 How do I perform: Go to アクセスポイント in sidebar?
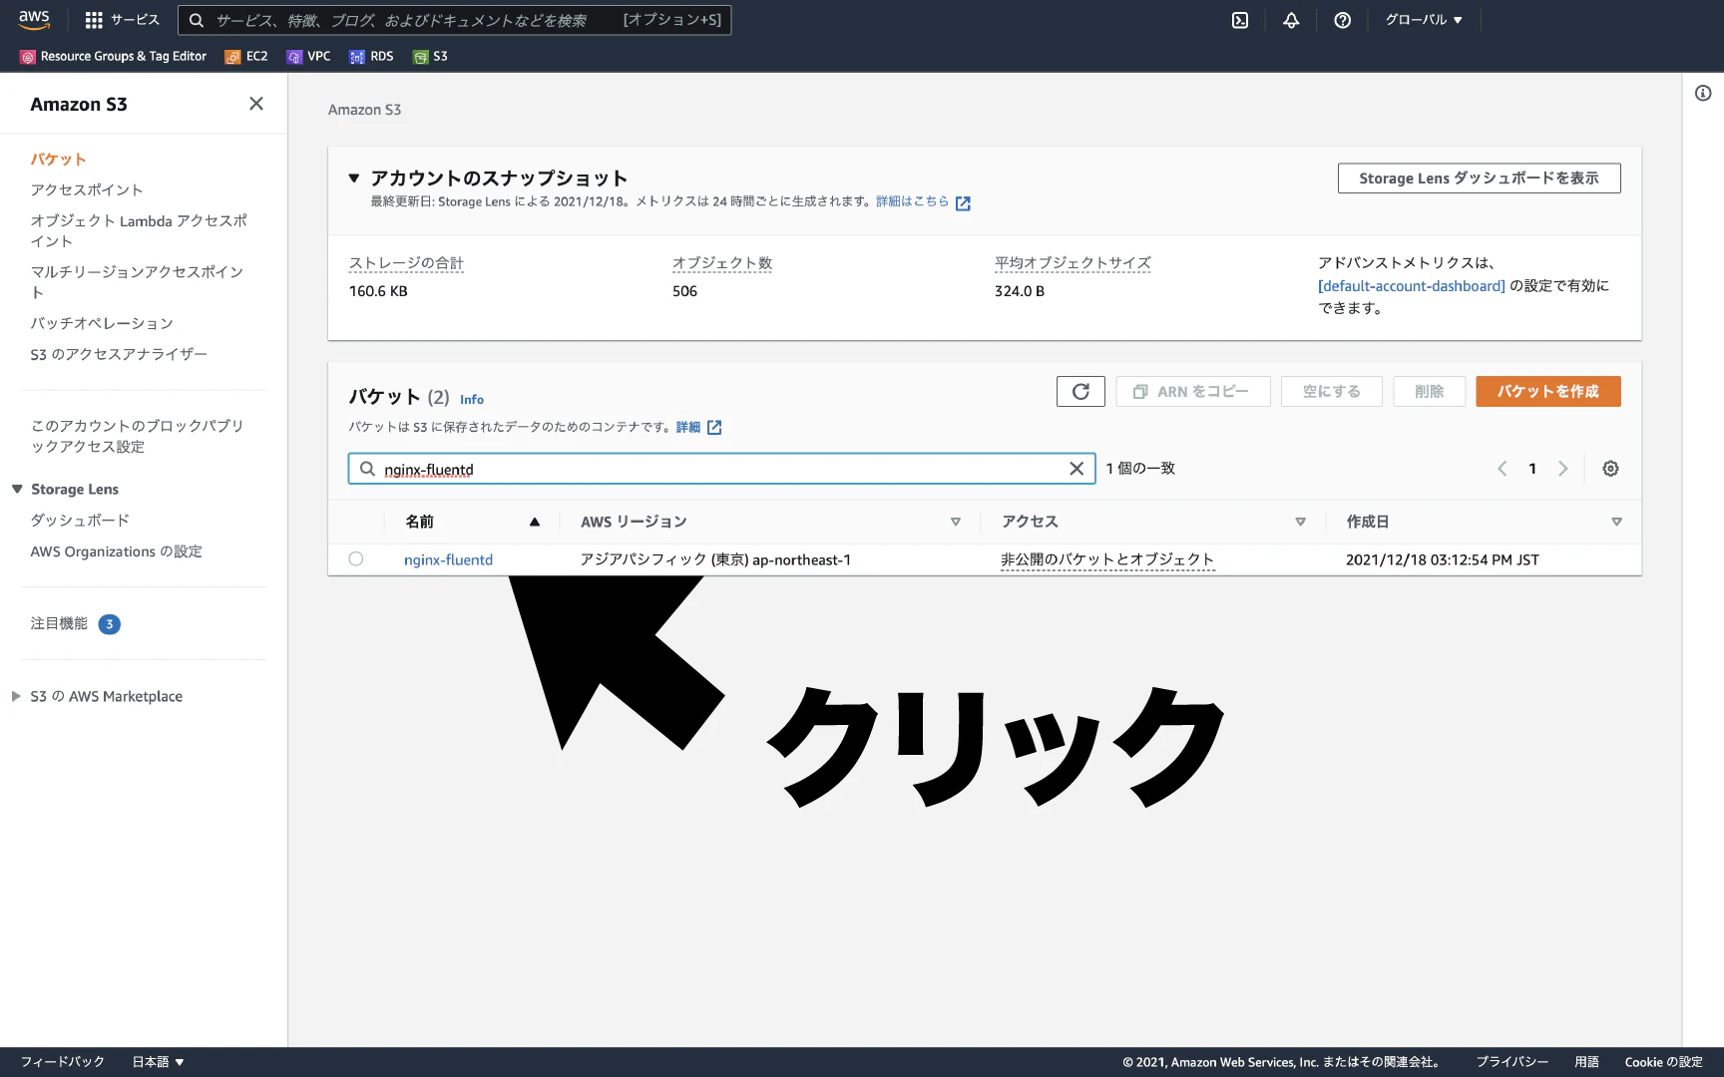point(87,190)
